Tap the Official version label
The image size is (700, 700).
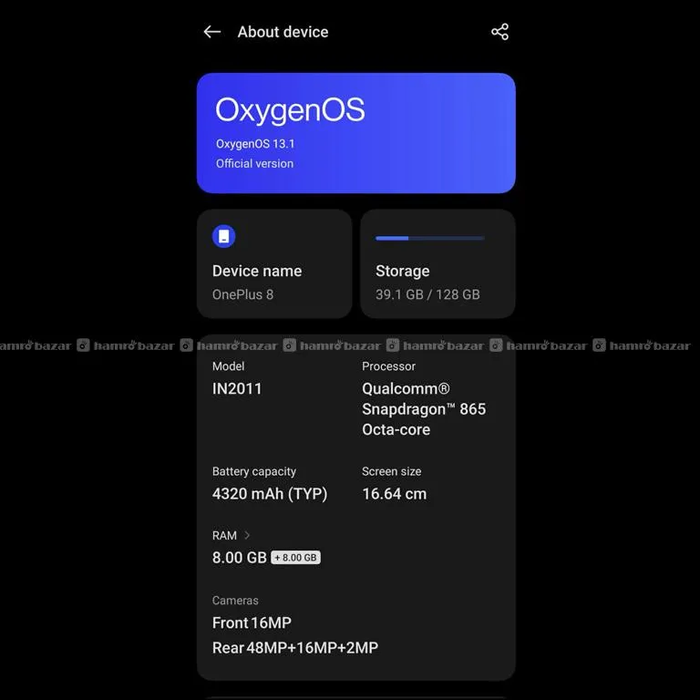click(x=254, y=164)
